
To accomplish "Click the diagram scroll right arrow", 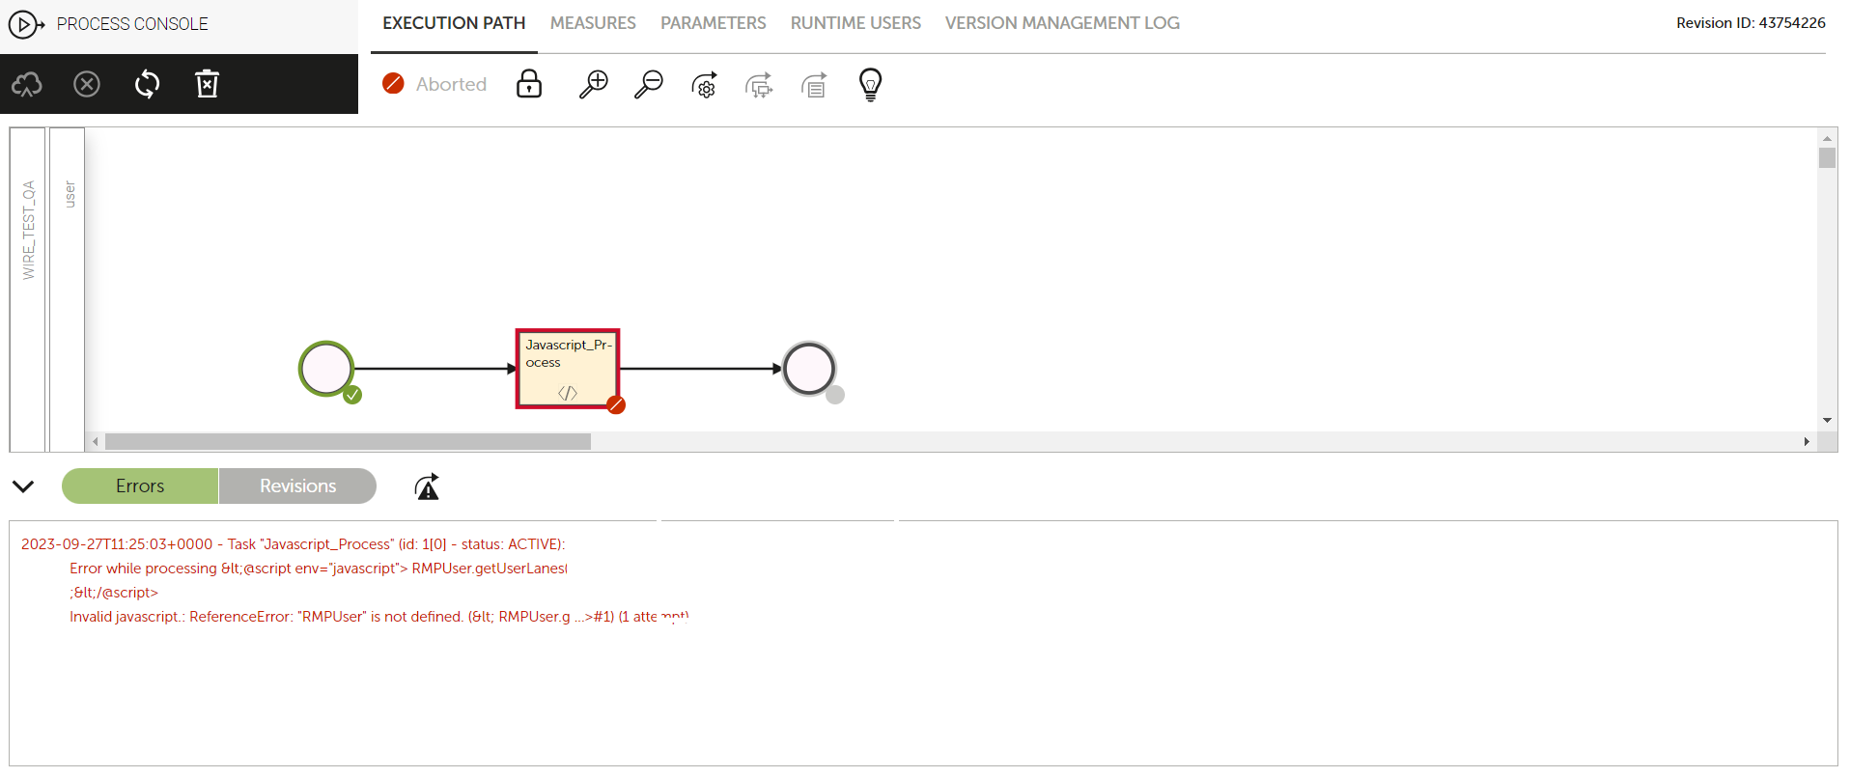I will (1807, 442).
